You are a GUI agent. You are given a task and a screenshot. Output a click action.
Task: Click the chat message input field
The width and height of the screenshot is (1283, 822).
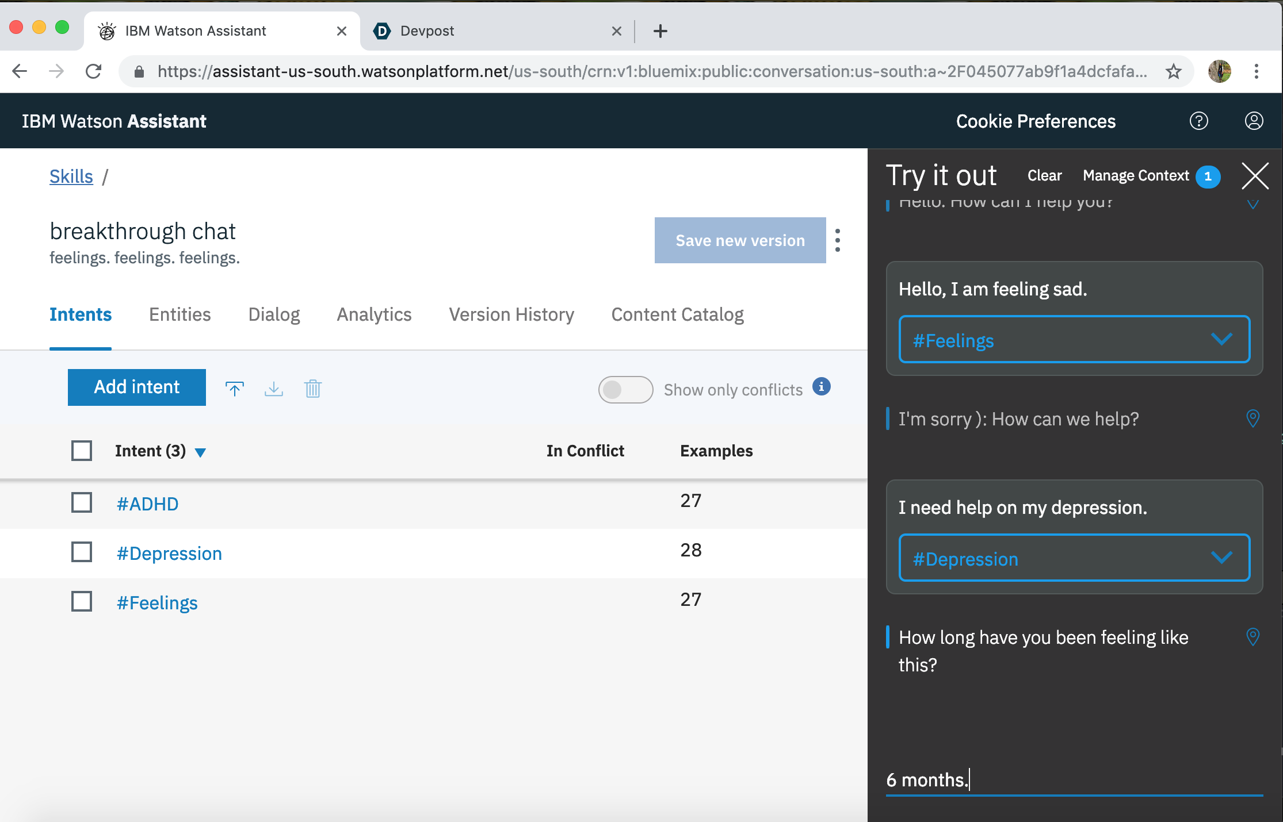pos(1074,780)
